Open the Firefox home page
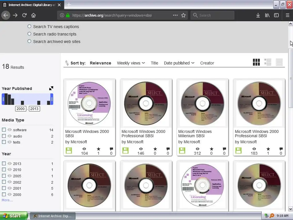The image size is (293, 220). click(33, 15)
